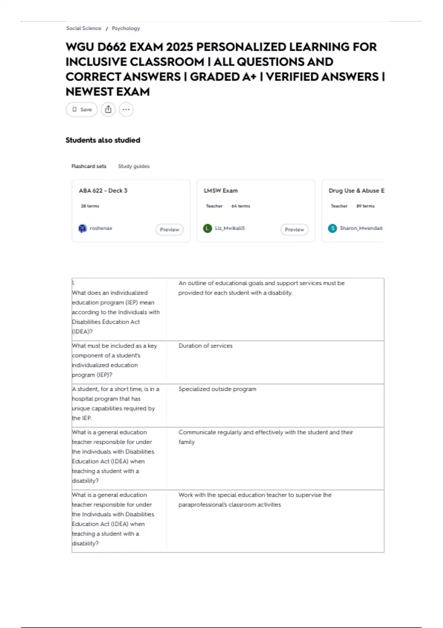This screenshot has height=628, width=443.
Task: Click the Liz_Mwikali5 username link
Action: click(230, 228)
